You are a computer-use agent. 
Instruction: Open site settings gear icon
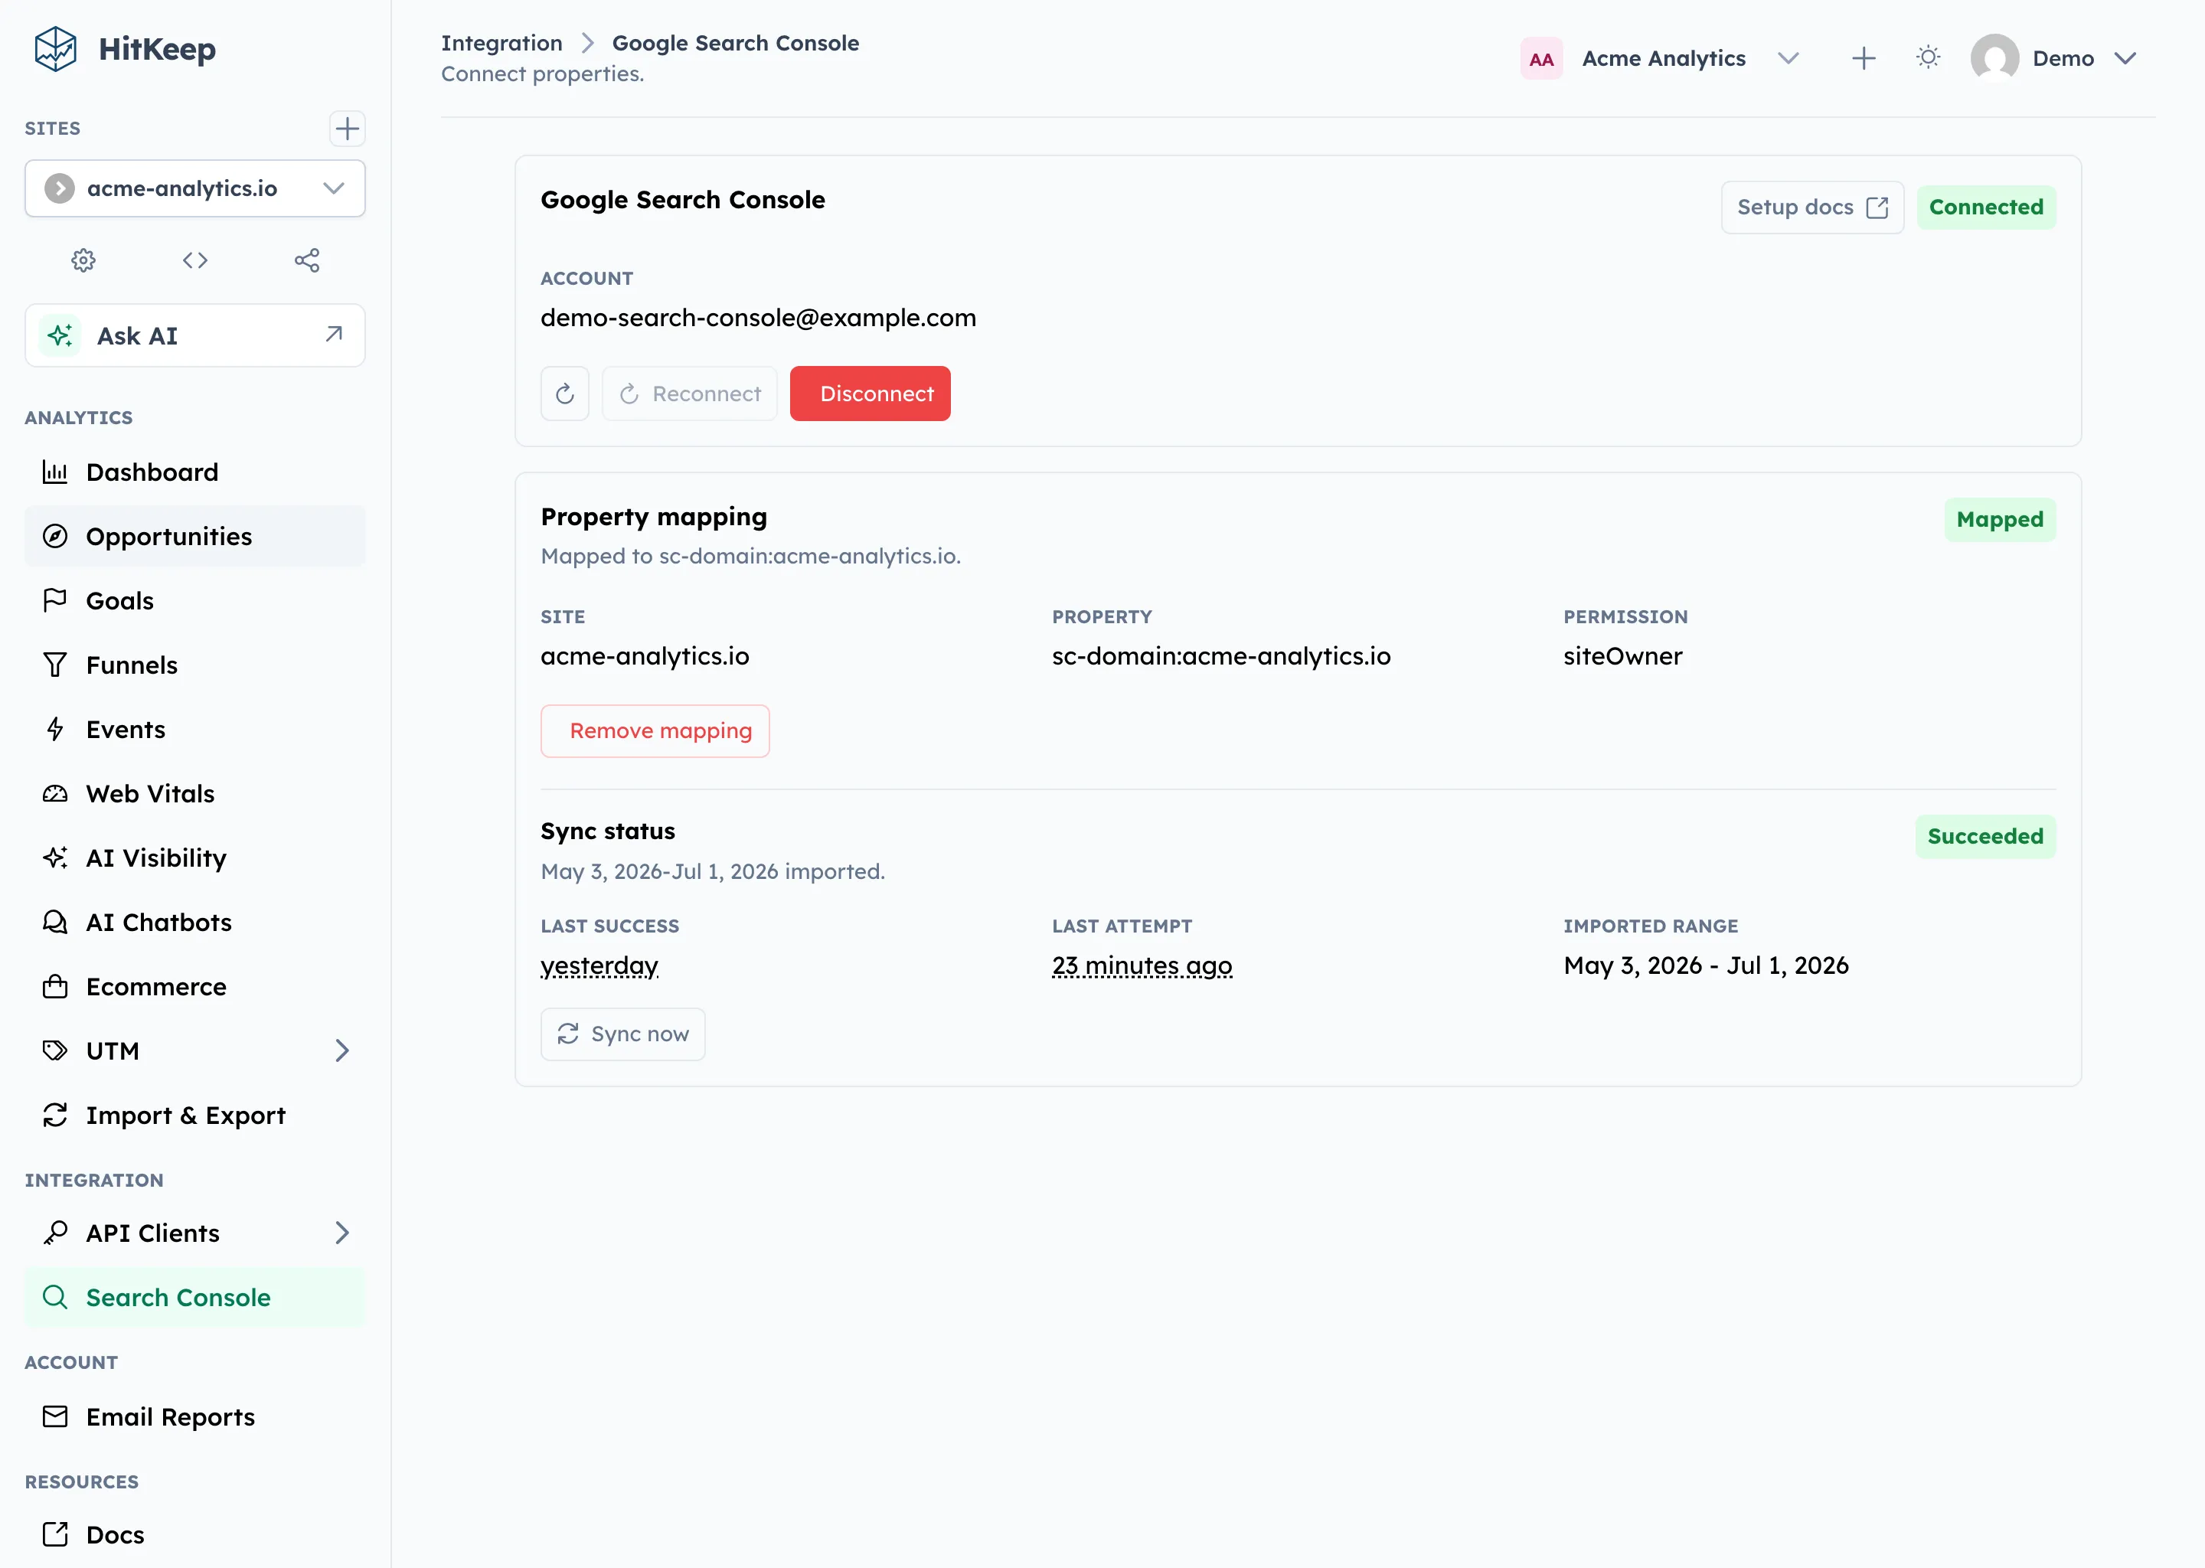(x=84, y=260)
